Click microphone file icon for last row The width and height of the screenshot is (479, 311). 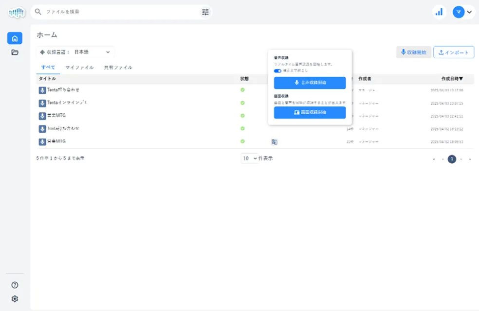click(42, 141)
